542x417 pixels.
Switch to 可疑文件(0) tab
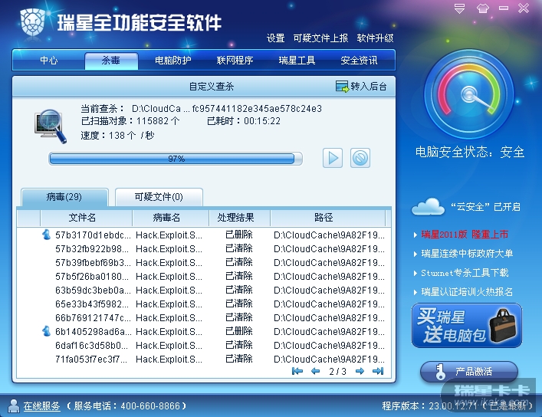pos(159,197)
